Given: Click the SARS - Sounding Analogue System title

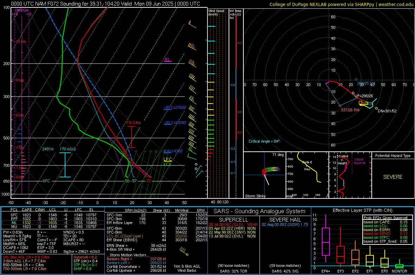Looking at the screenshot, I should pyautogui.click(x=259, y=211).
